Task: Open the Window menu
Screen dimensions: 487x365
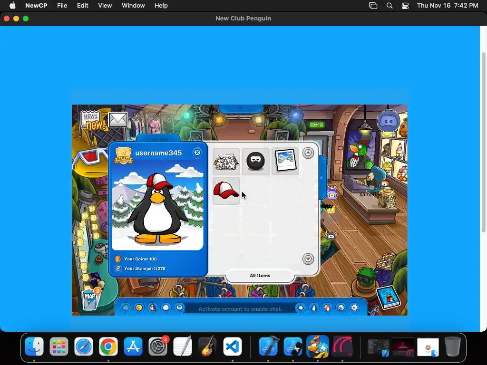Action: 133,6
